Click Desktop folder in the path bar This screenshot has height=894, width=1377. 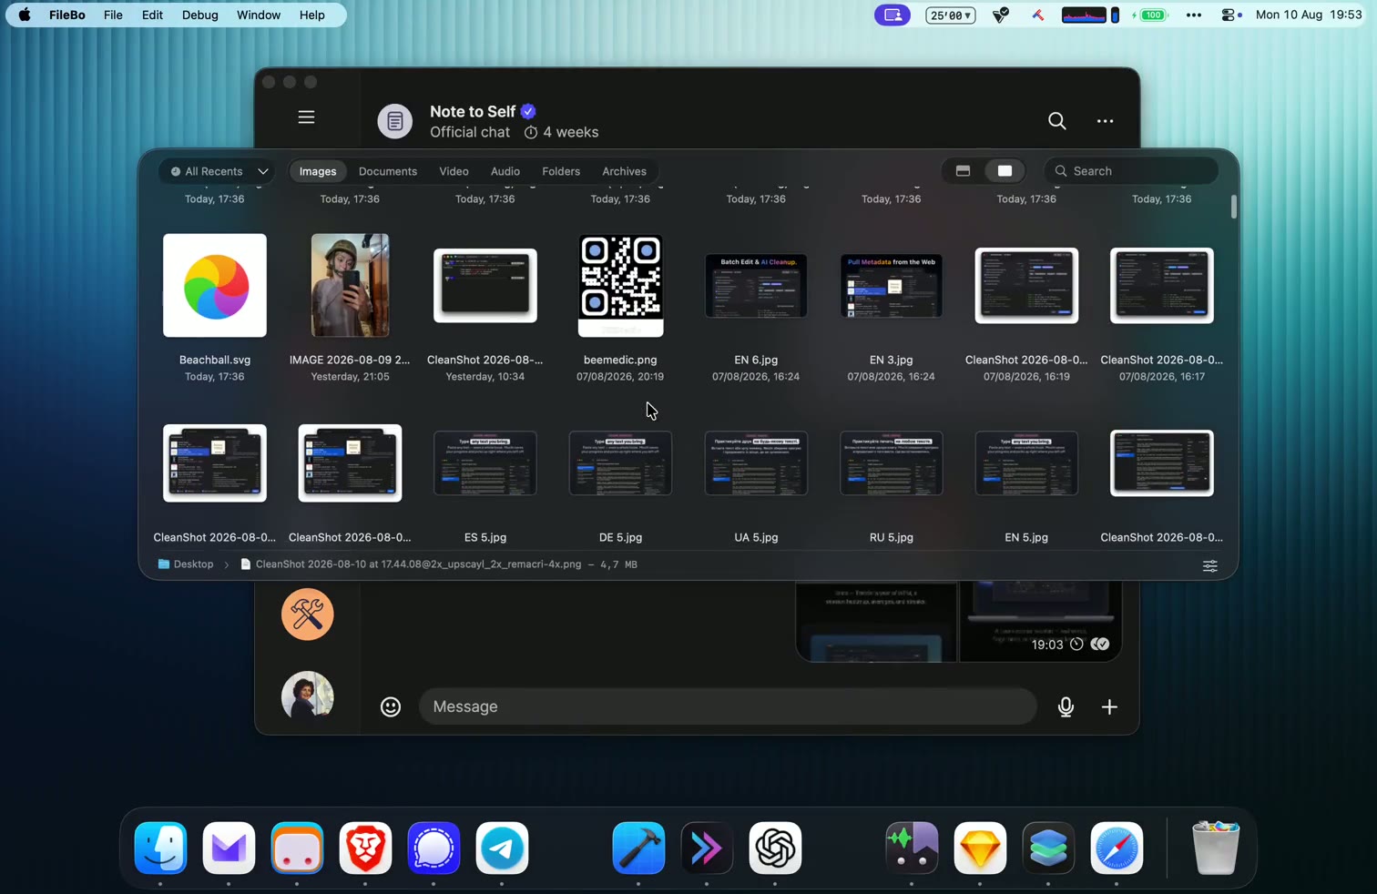pyautogui.click(x=186, y=564)
